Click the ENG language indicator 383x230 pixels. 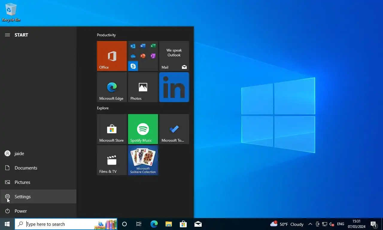click(x=341, y=224)
